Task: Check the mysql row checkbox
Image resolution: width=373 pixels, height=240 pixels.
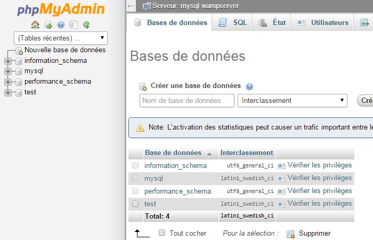Action: tap(135, 178)
